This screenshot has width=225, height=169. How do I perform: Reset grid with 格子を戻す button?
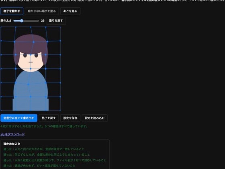coord(49,118)
